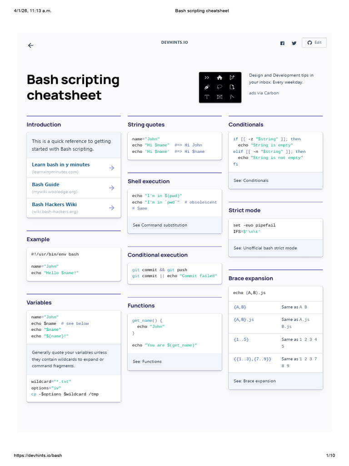Open the 'Bash Hackers Wiki' link
Viewport: 349px width, 466px height.
(55, 204)
